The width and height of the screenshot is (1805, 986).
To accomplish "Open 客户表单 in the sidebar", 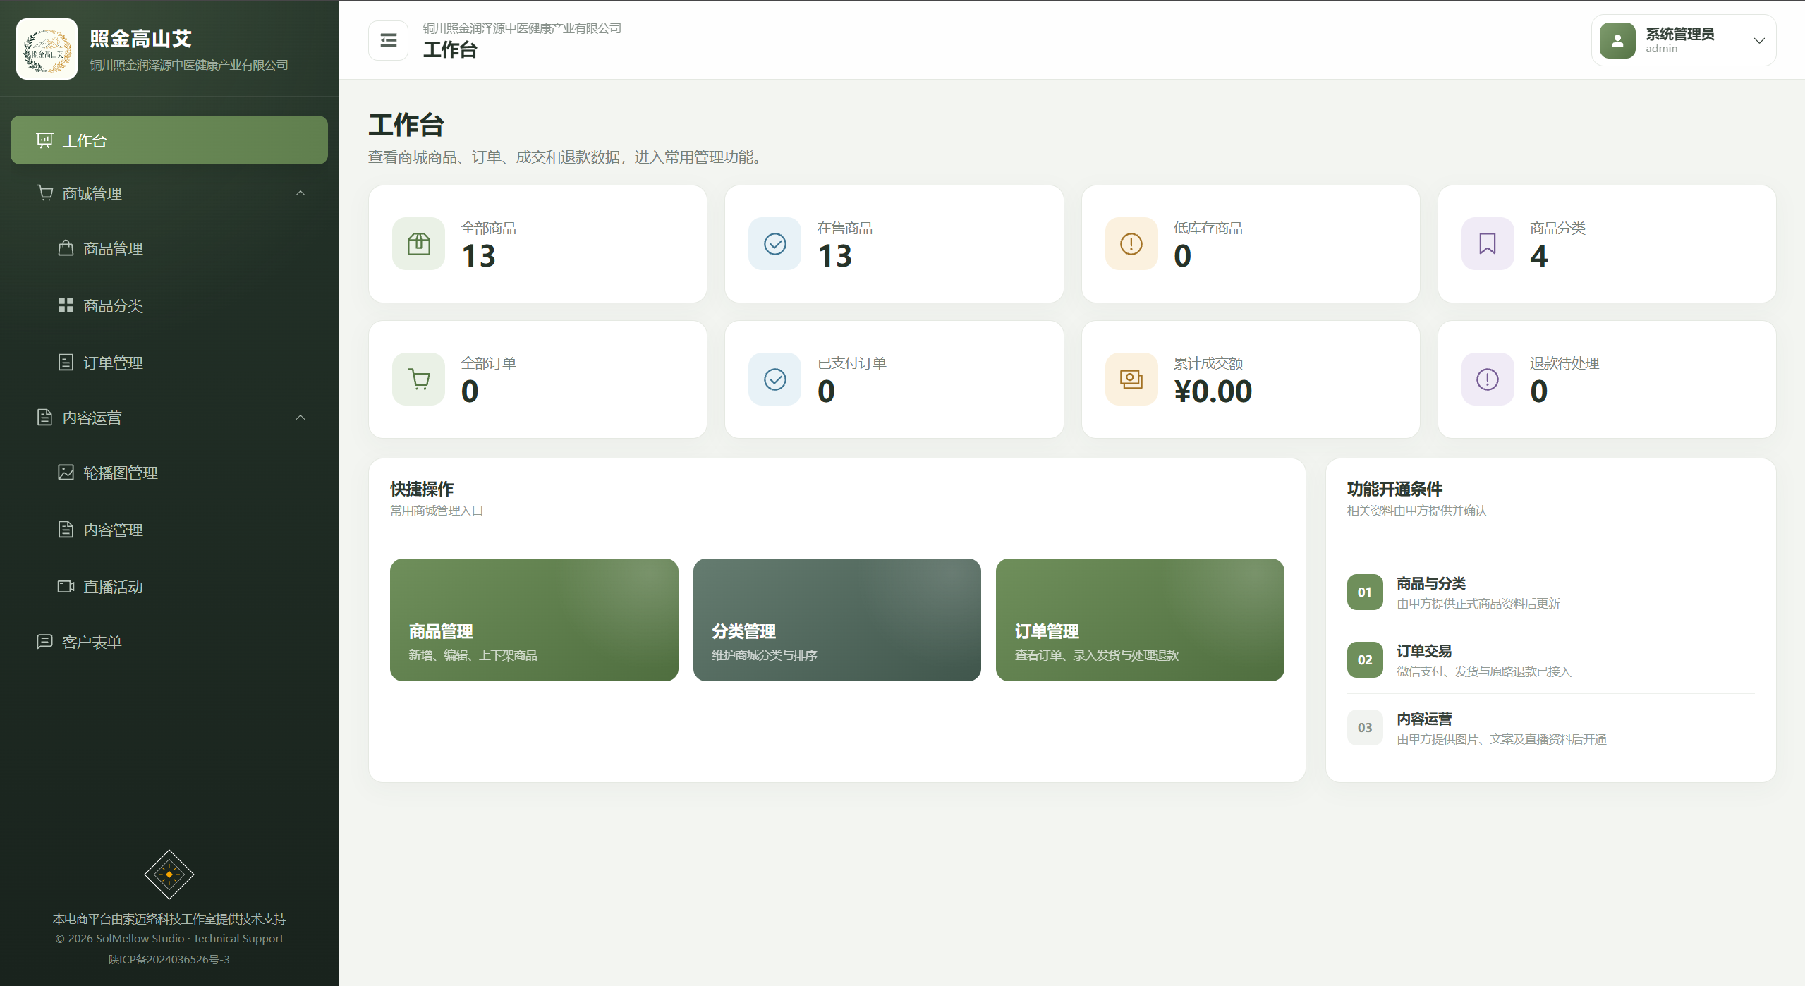I will 169,642.
